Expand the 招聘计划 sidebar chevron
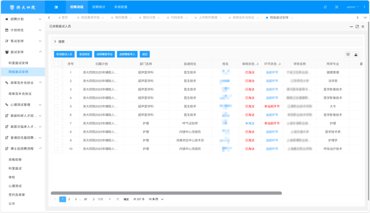This screenshot has height=213, width=370. coord(40,19)
